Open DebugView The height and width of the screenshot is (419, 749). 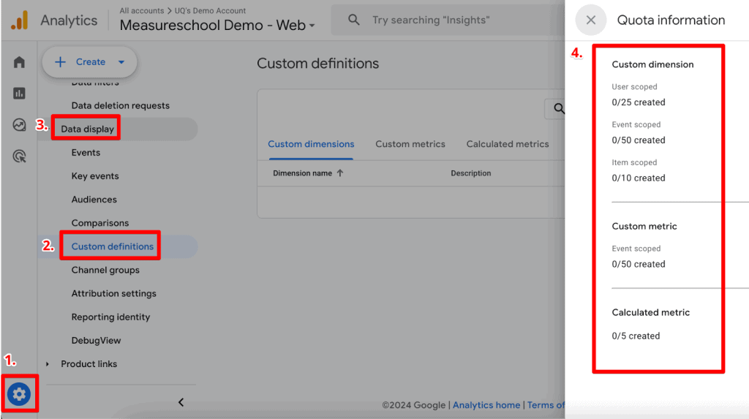[x=96, y=340]
